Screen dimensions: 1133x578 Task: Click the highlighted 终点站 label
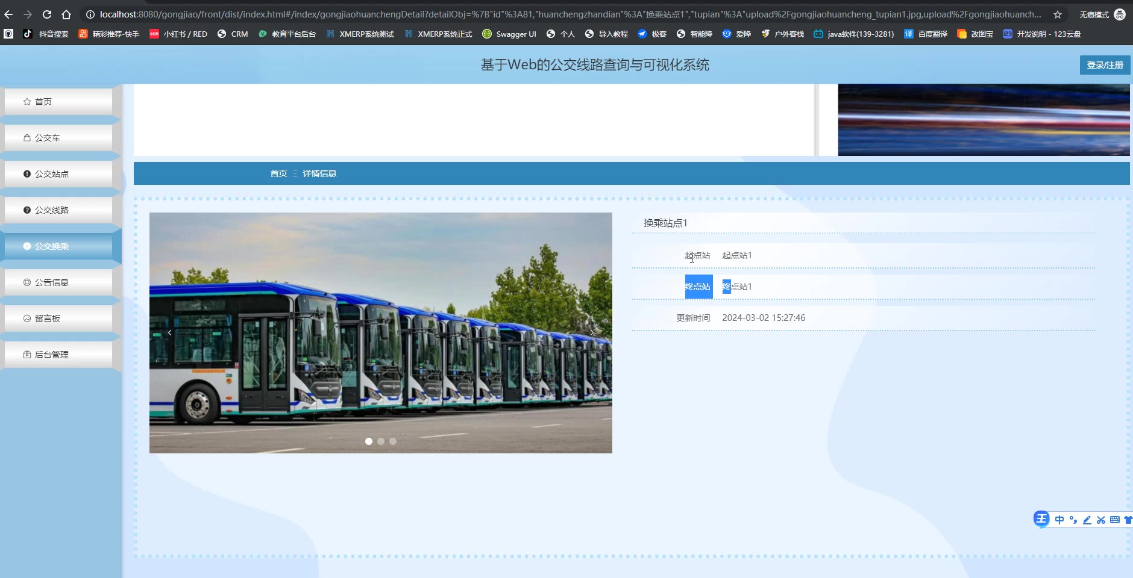pyautogui.click(x=698, y=287)
